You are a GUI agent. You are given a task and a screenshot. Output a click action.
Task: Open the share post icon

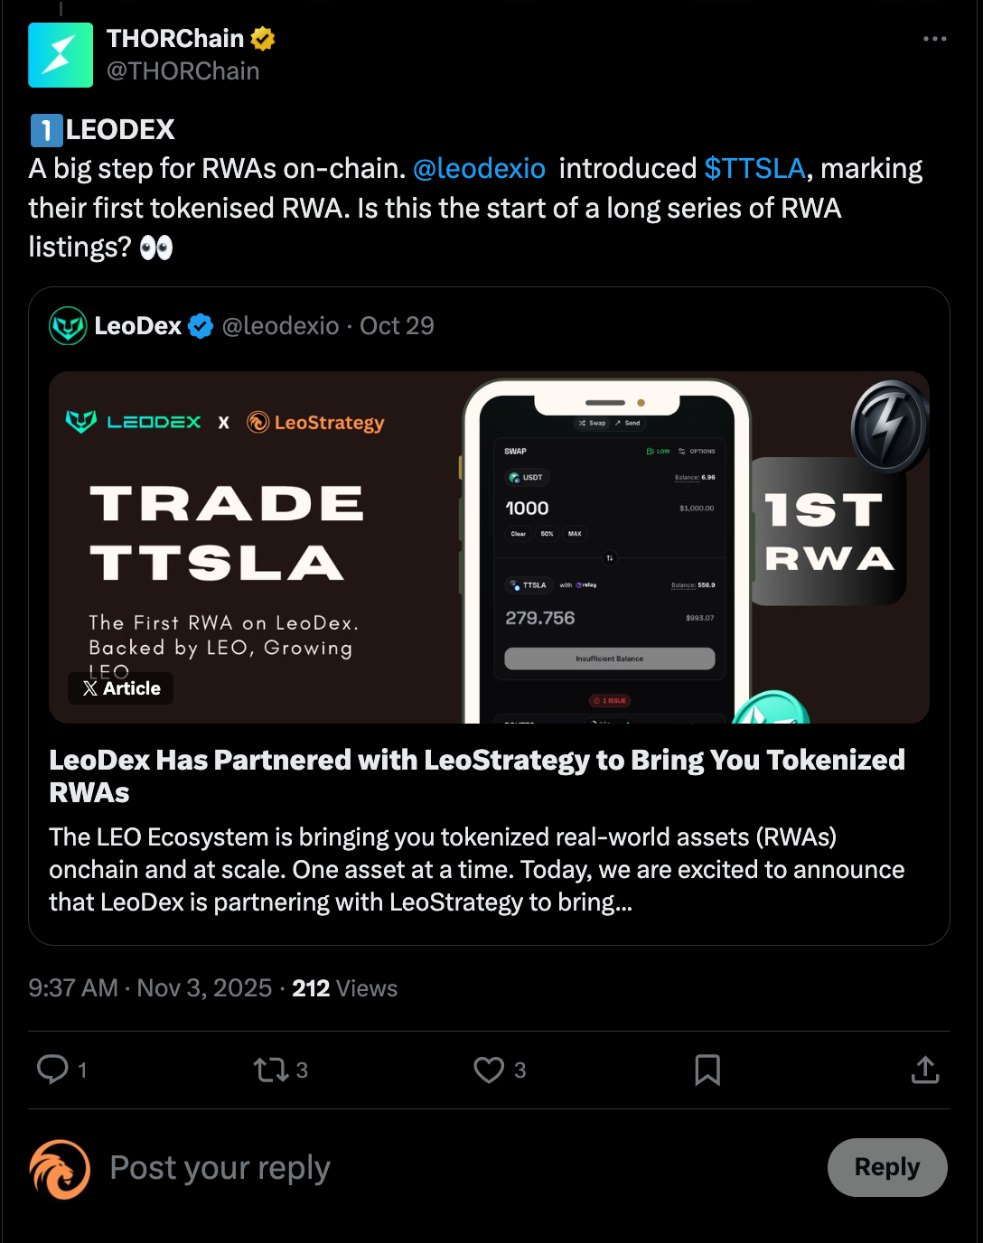pos(925,1070)
